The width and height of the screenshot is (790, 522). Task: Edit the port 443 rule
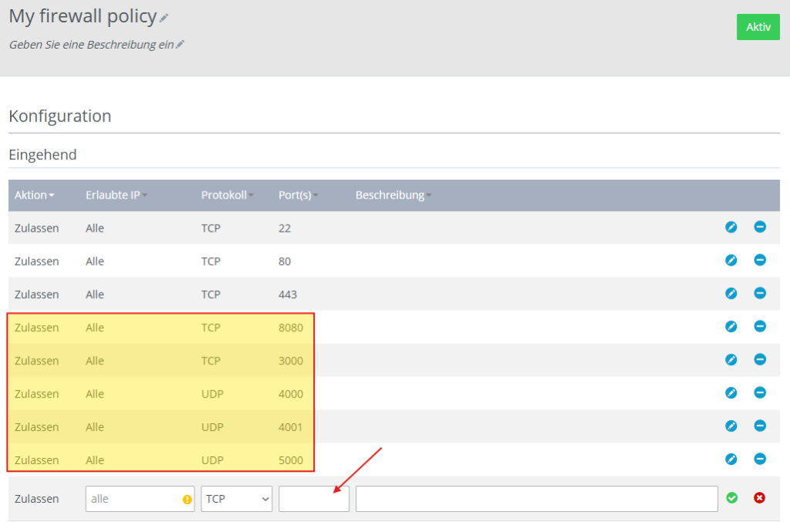731,293
